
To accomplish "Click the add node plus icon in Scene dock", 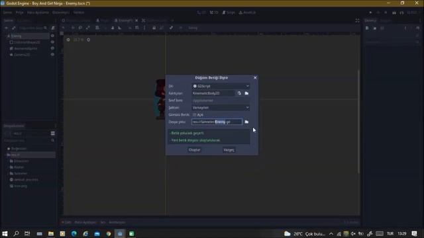I will pos(6,28).
